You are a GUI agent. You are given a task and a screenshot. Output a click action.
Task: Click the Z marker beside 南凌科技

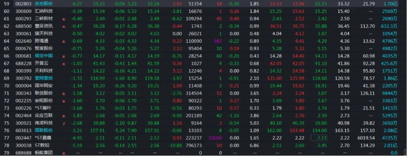click(64, 124)
